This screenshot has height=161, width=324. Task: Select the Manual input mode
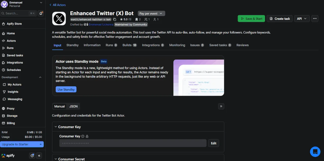click(x=59, y=106)
